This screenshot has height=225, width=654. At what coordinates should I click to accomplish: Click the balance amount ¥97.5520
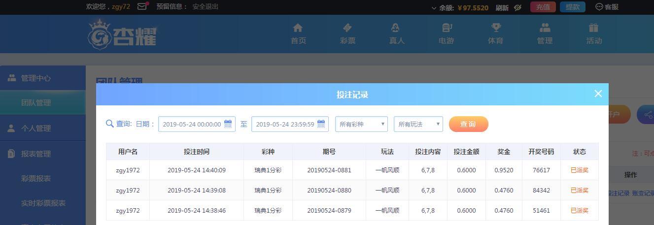click(473, 8)
